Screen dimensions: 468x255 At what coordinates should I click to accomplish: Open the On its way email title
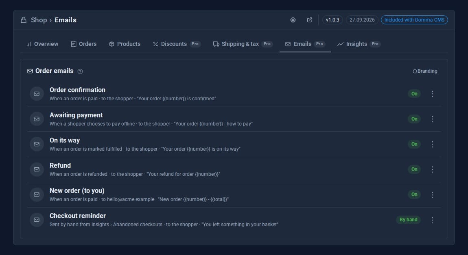pyautogui.click(x=64, y=140)
